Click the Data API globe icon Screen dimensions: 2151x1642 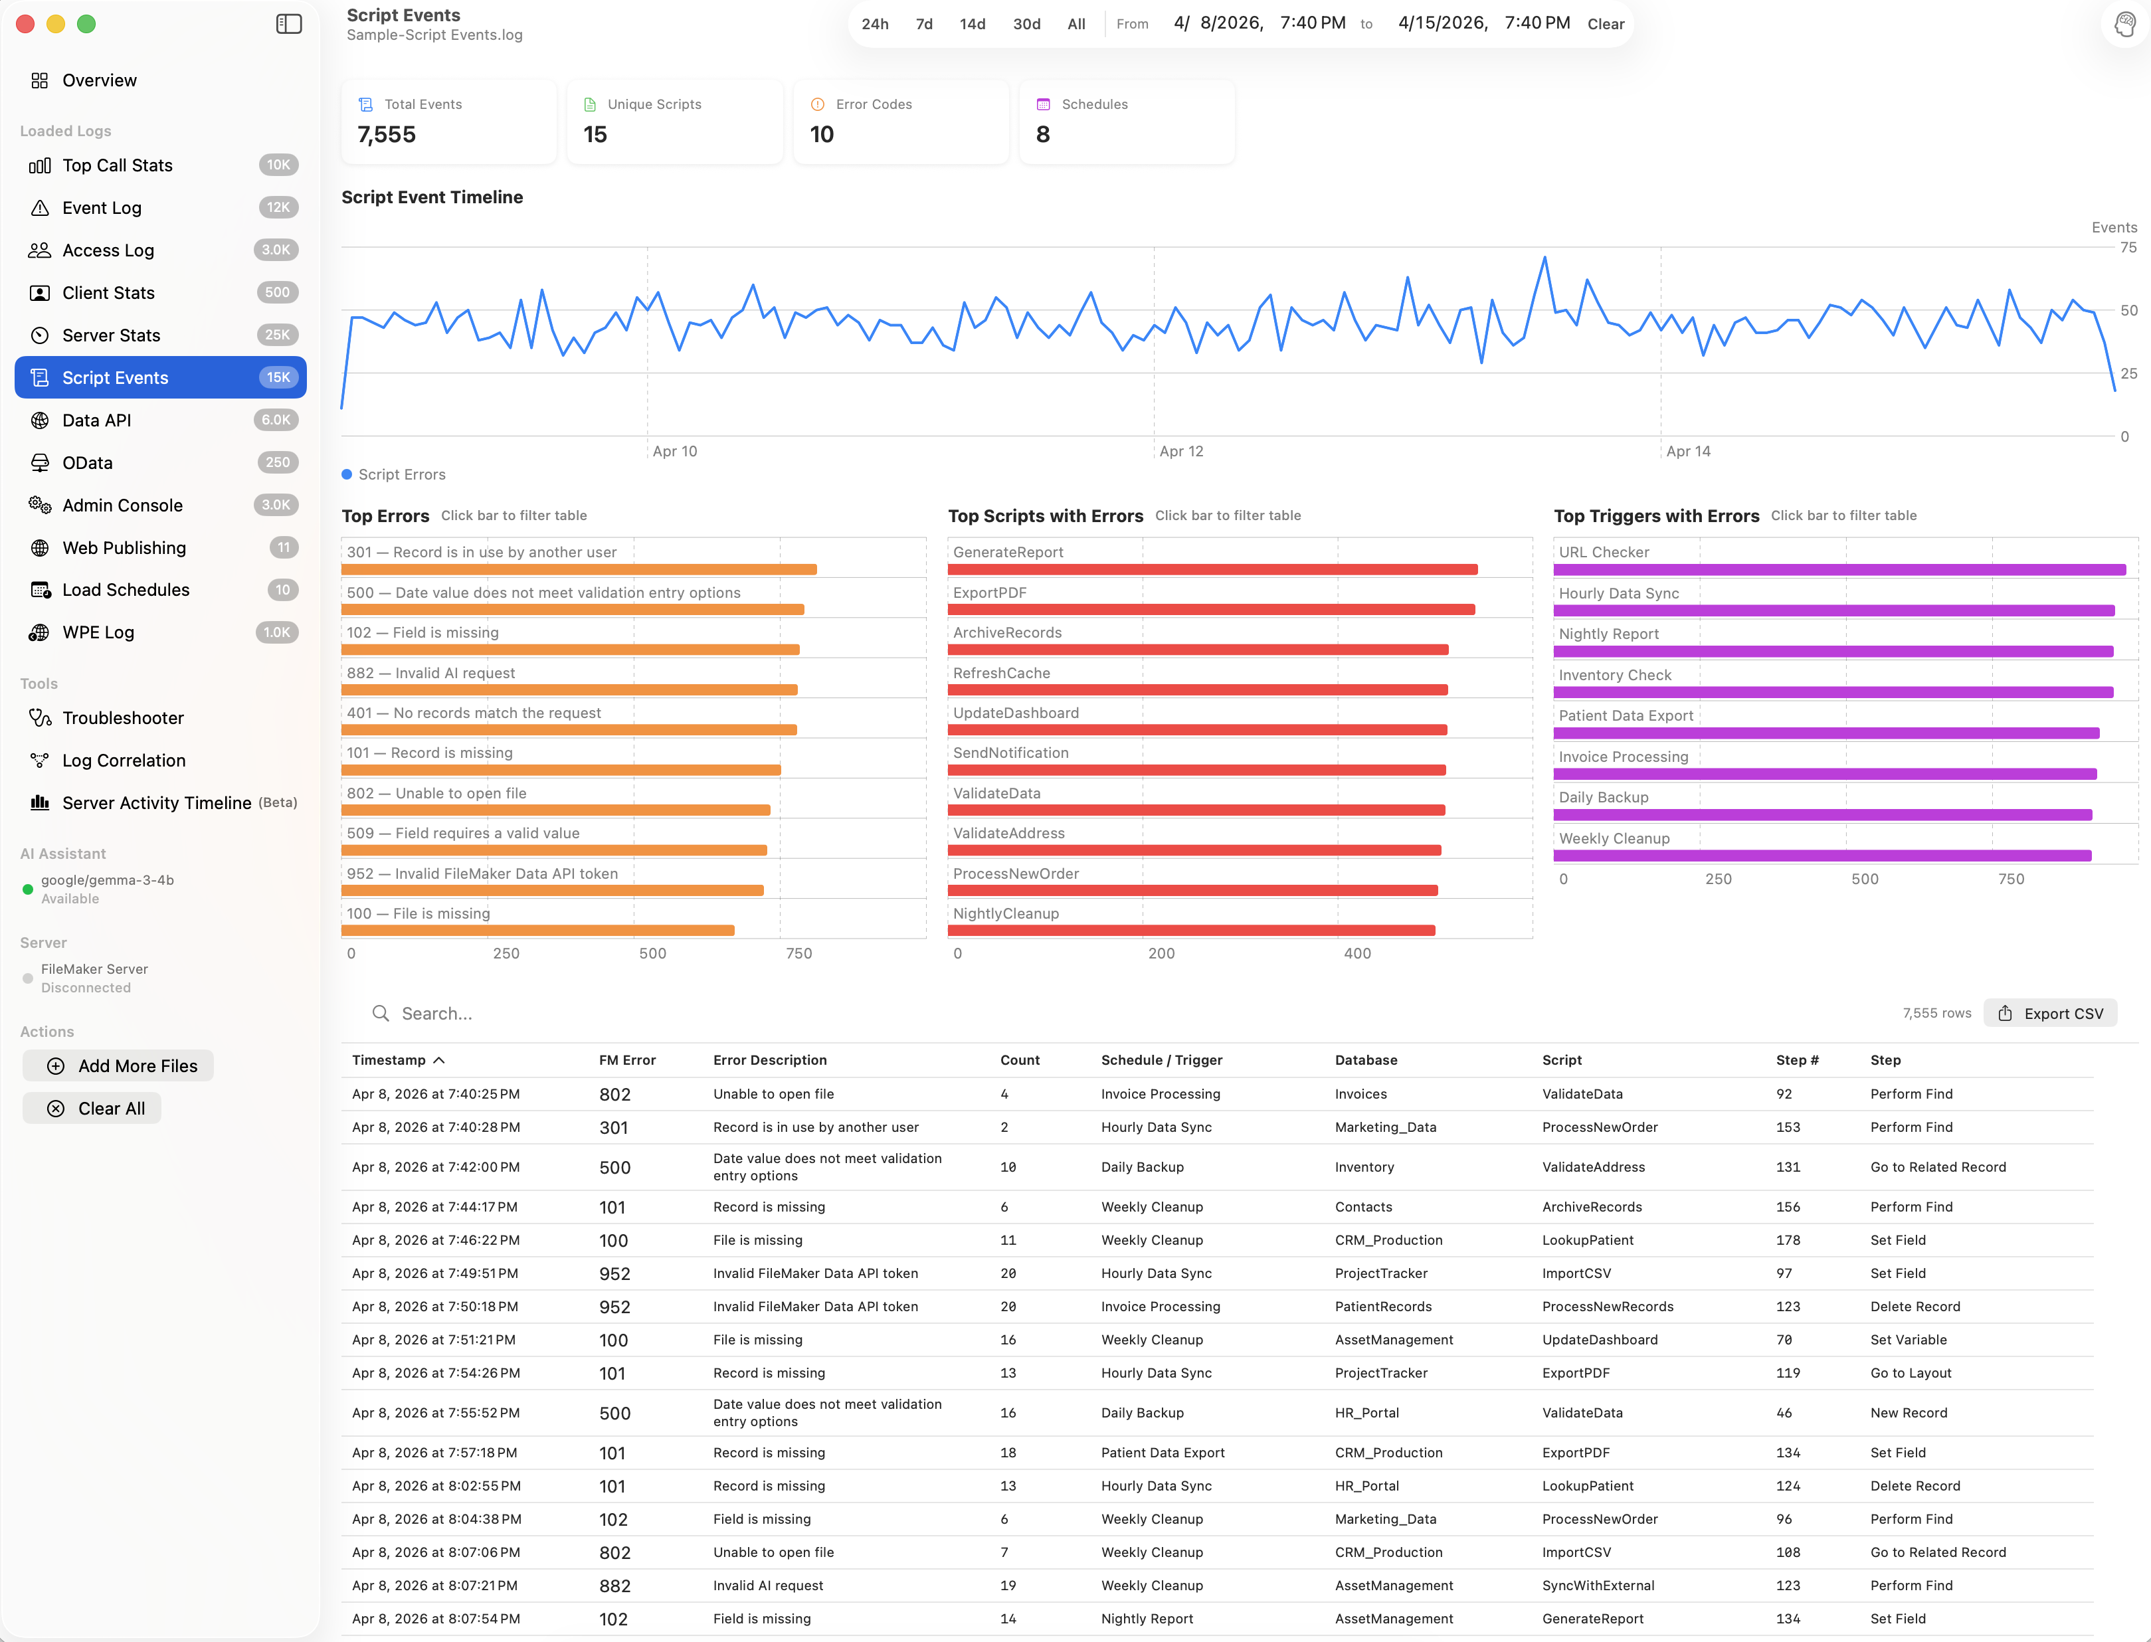coord(40,420)
